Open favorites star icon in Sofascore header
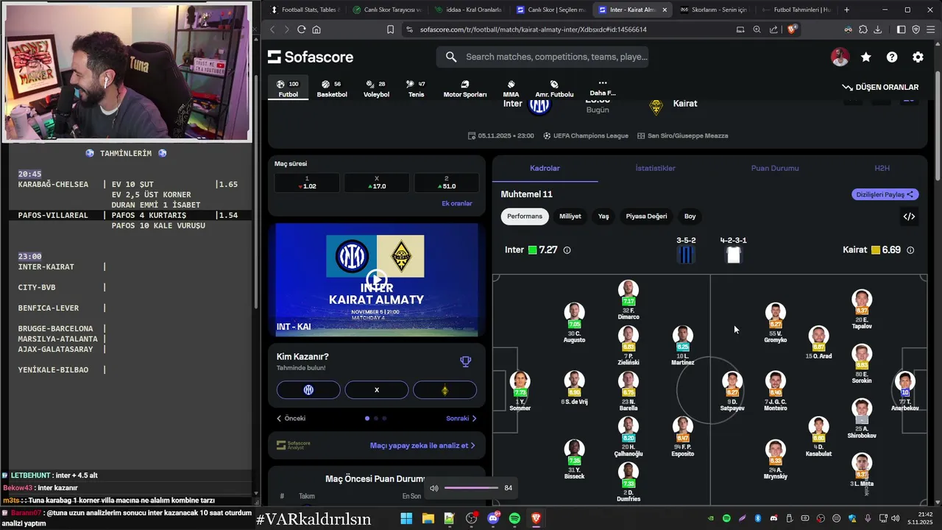 tap(866, 57)
